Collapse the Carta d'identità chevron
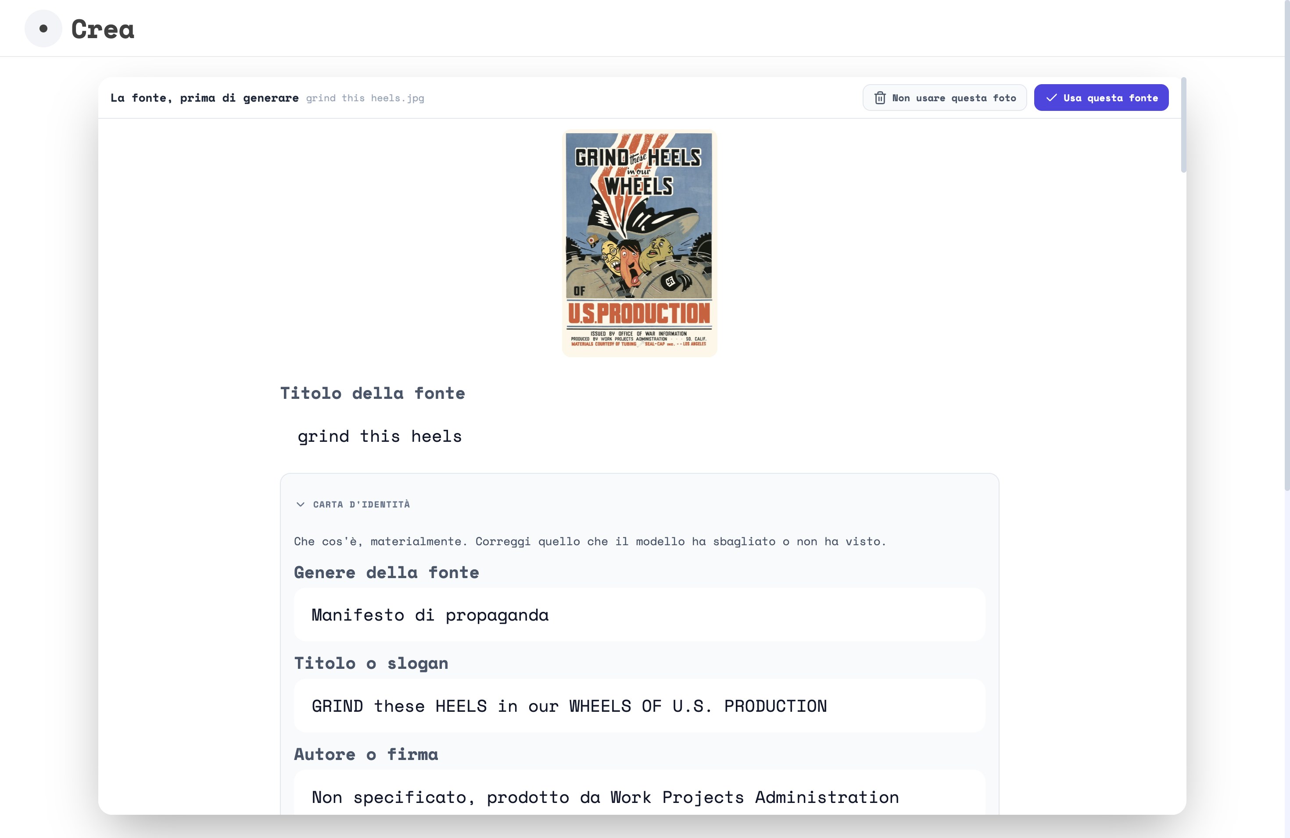This screenshot has width=1290, height=838. point(300,504)
